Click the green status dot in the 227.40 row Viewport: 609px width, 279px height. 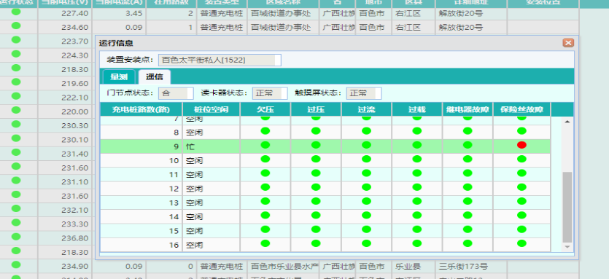coord(16,12)
